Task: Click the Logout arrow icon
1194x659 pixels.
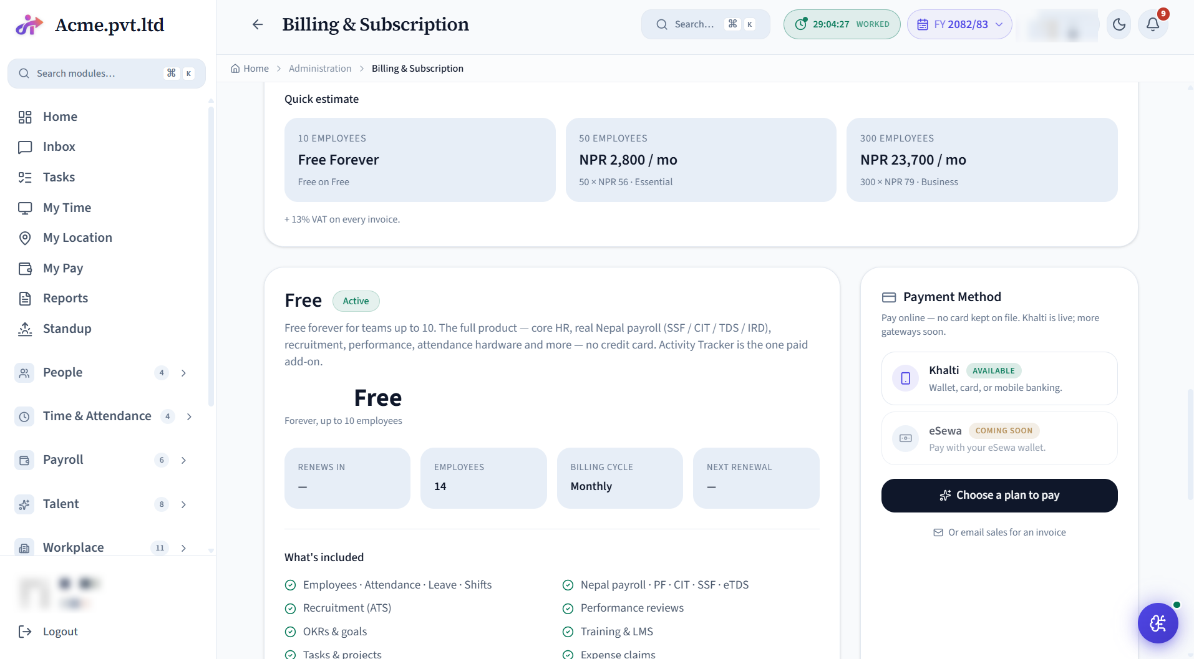Action: 25,632
